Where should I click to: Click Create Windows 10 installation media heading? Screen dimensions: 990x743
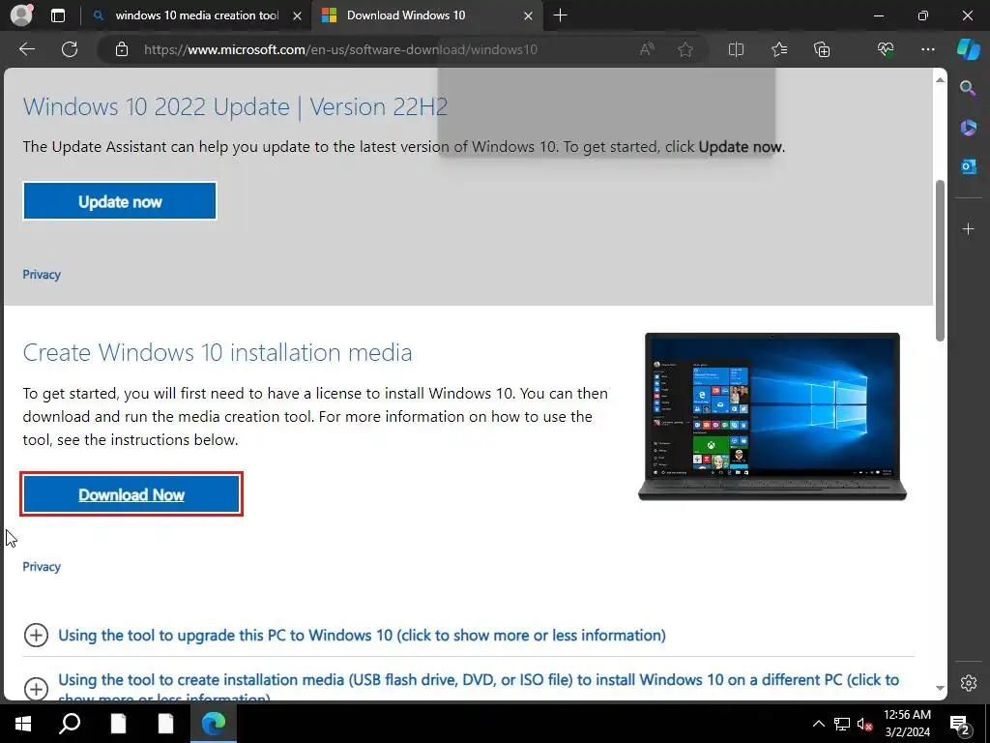click(x=218, y=352)
